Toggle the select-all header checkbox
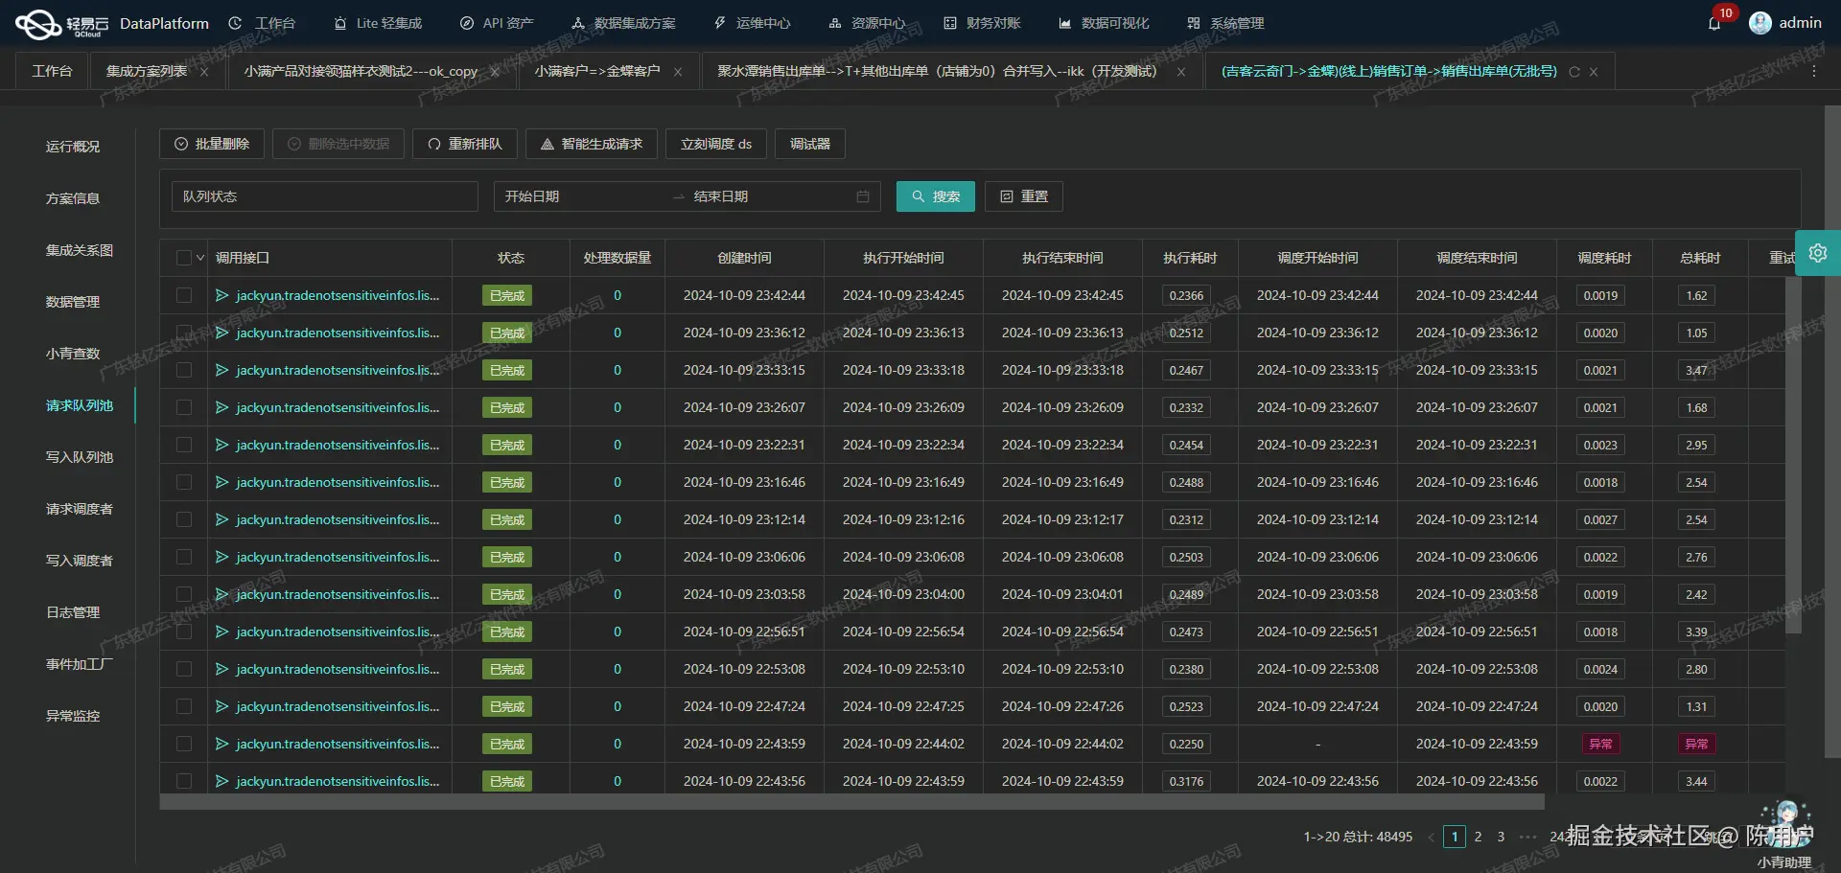 184,258
